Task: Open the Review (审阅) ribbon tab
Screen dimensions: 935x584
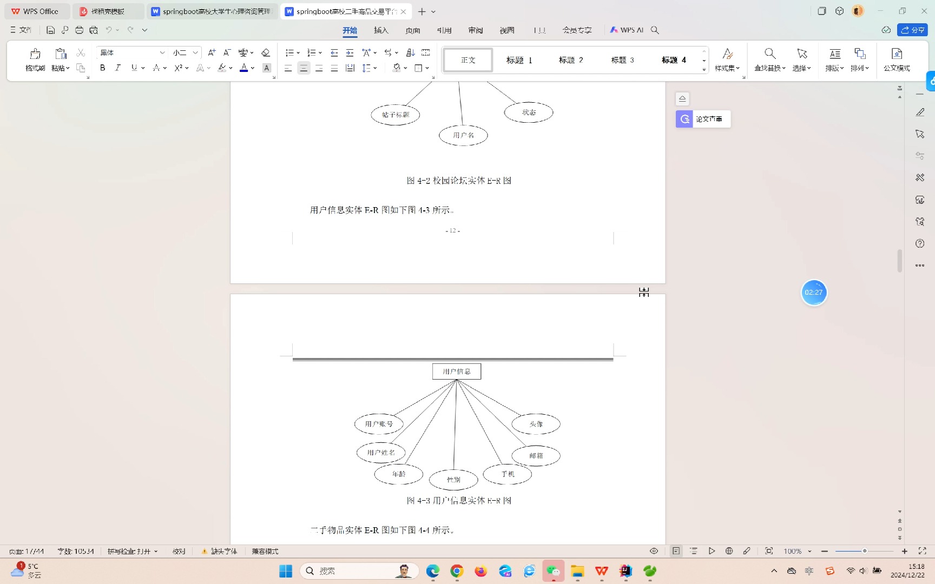Action: pos(476,30)
